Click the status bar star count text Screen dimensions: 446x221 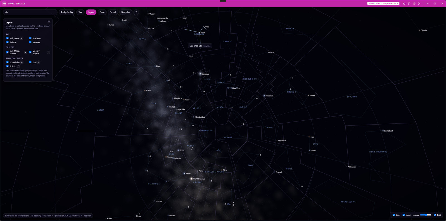[x=48, y=216]
